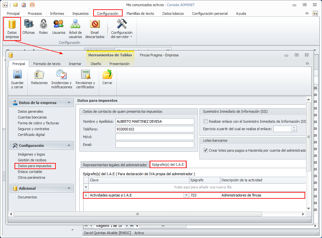Viewport: 322px width, 238px height.
Task: Open Datos empresa in the ribbon
Action: 12,29
